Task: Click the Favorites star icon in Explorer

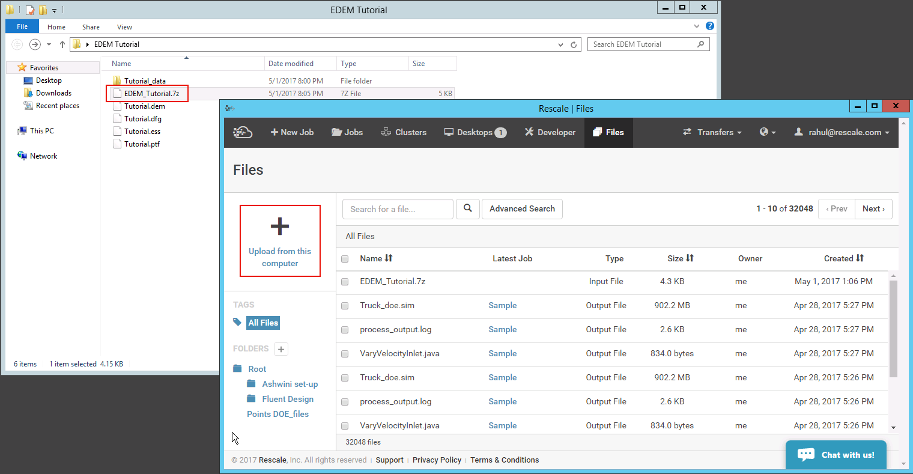Action: coord(22,67)
